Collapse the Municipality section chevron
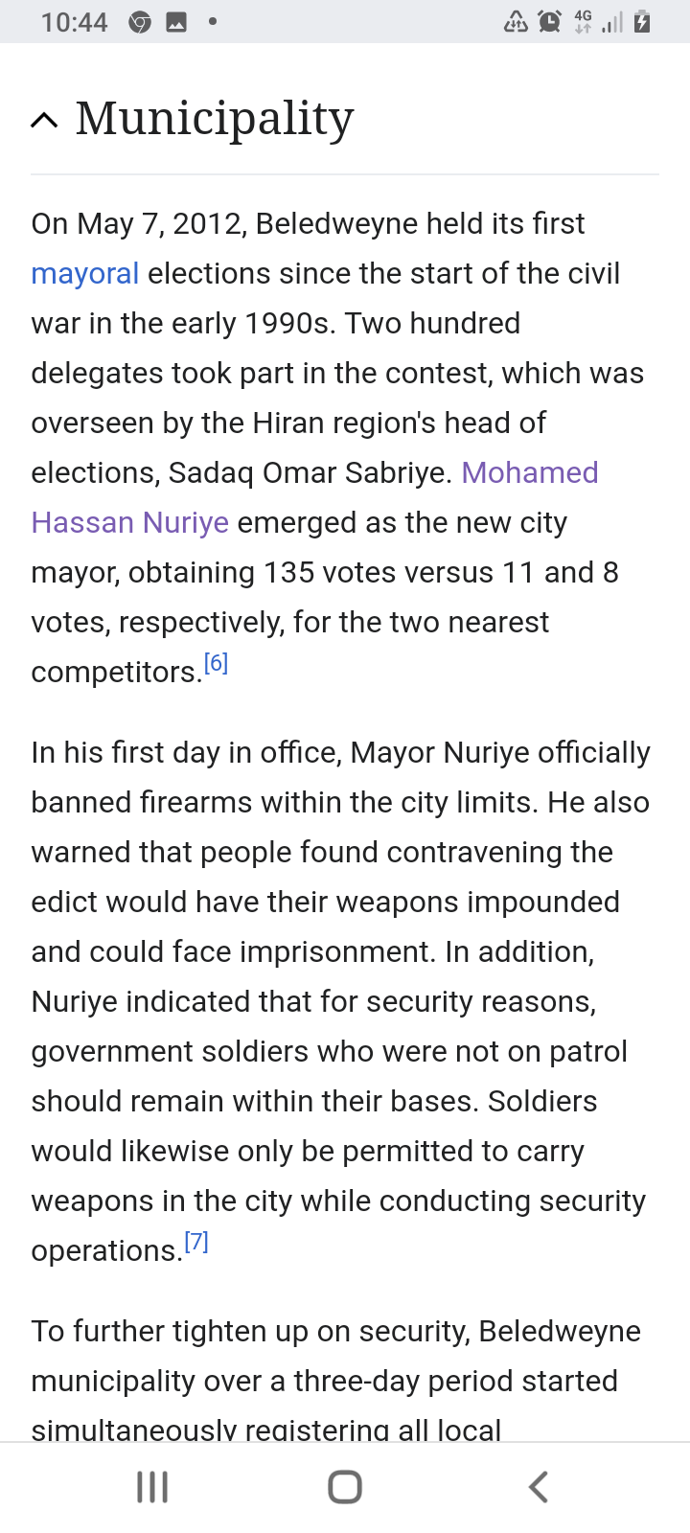690x1533 pixels. pos(44,120)
